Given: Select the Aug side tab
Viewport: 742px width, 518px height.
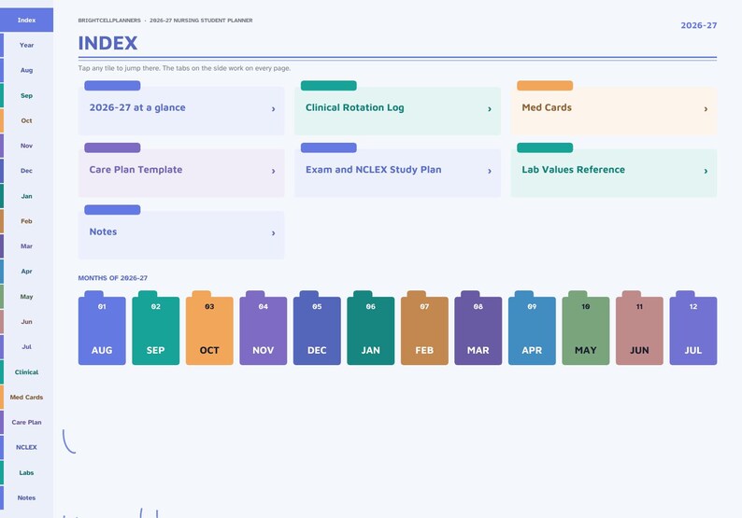Looking at the screenshot, I should pos(26,70).
